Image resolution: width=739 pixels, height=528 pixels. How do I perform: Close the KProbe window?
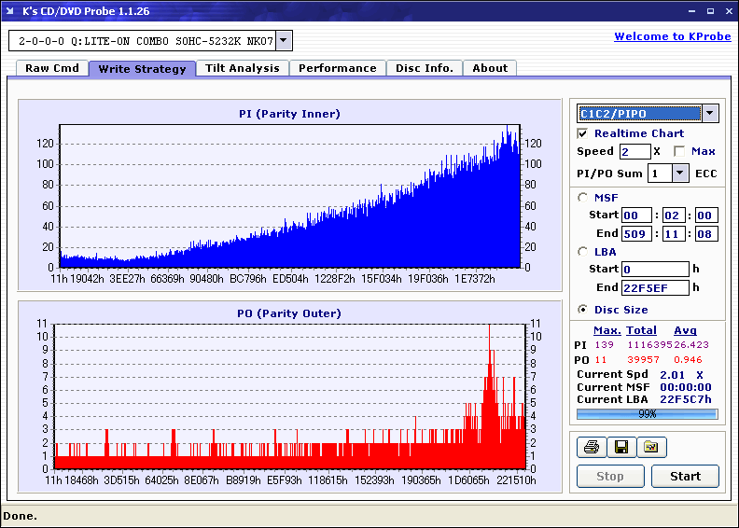[x=729, y=11]
